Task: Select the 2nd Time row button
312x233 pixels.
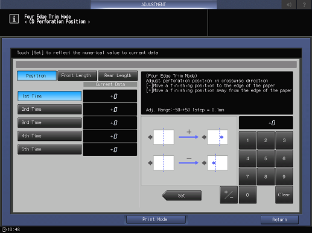Action: tap(49, 110)
